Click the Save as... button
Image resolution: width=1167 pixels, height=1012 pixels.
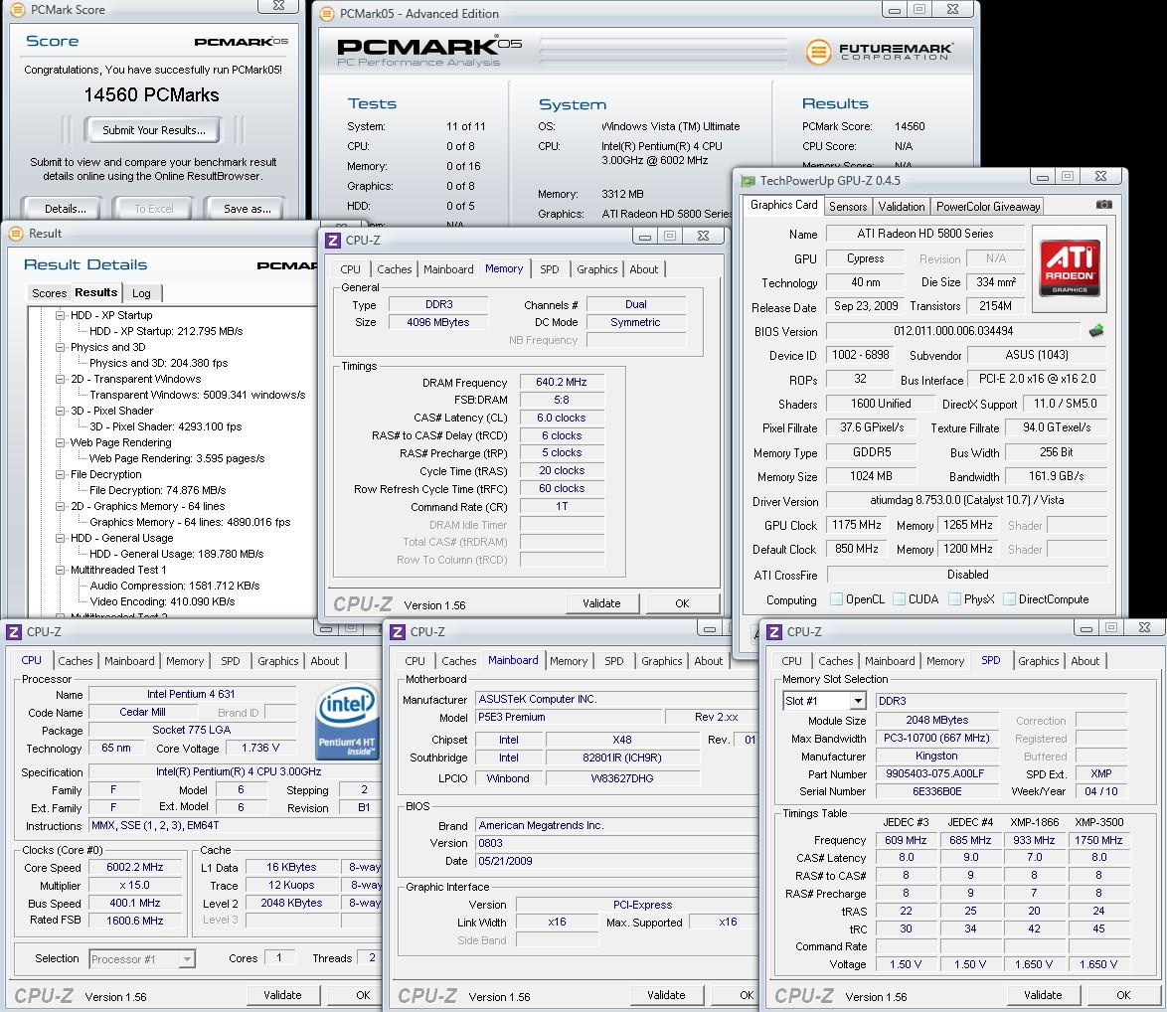tap(248, 209)
